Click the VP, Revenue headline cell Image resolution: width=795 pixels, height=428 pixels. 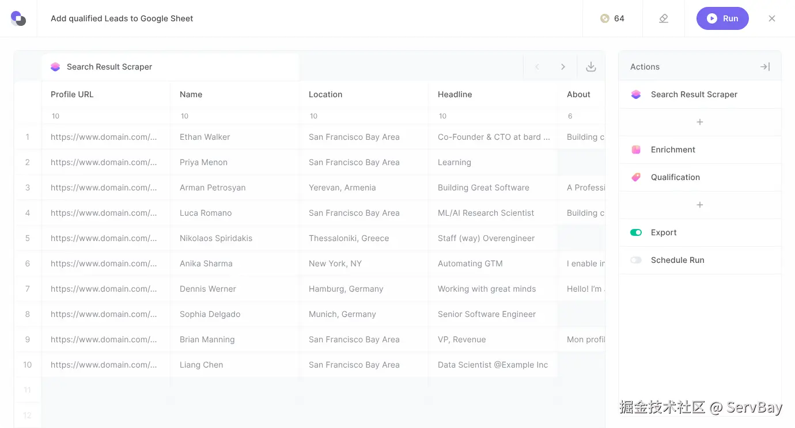point(493,339)
